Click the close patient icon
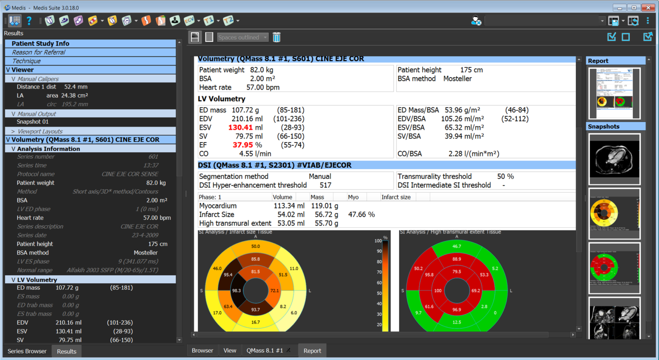 tap(476, 21)
